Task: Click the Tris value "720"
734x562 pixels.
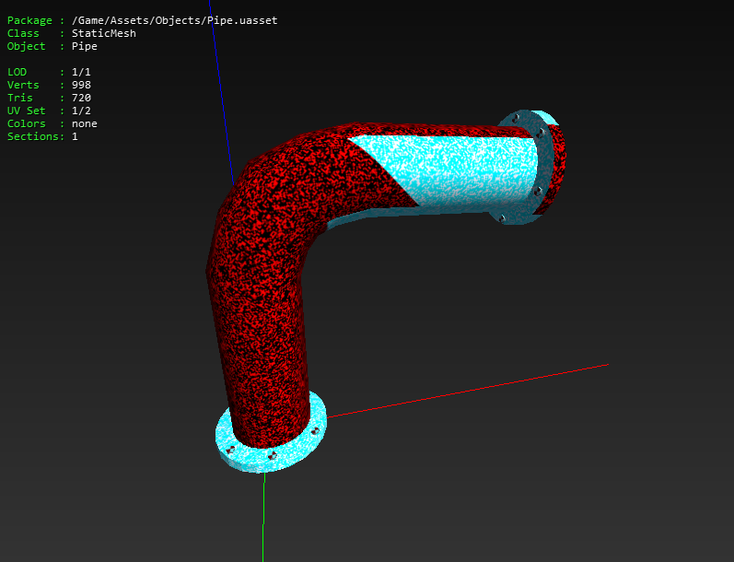Action: point(81,98)
